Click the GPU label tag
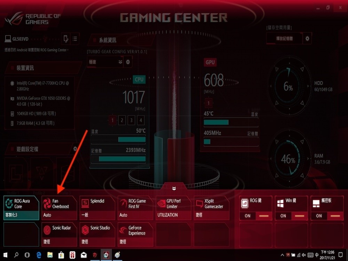The image size is (348, 261). point(210,62)
